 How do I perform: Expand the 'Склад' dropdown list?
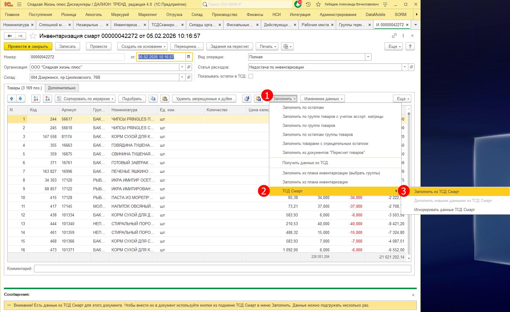(x=182, y=78)
